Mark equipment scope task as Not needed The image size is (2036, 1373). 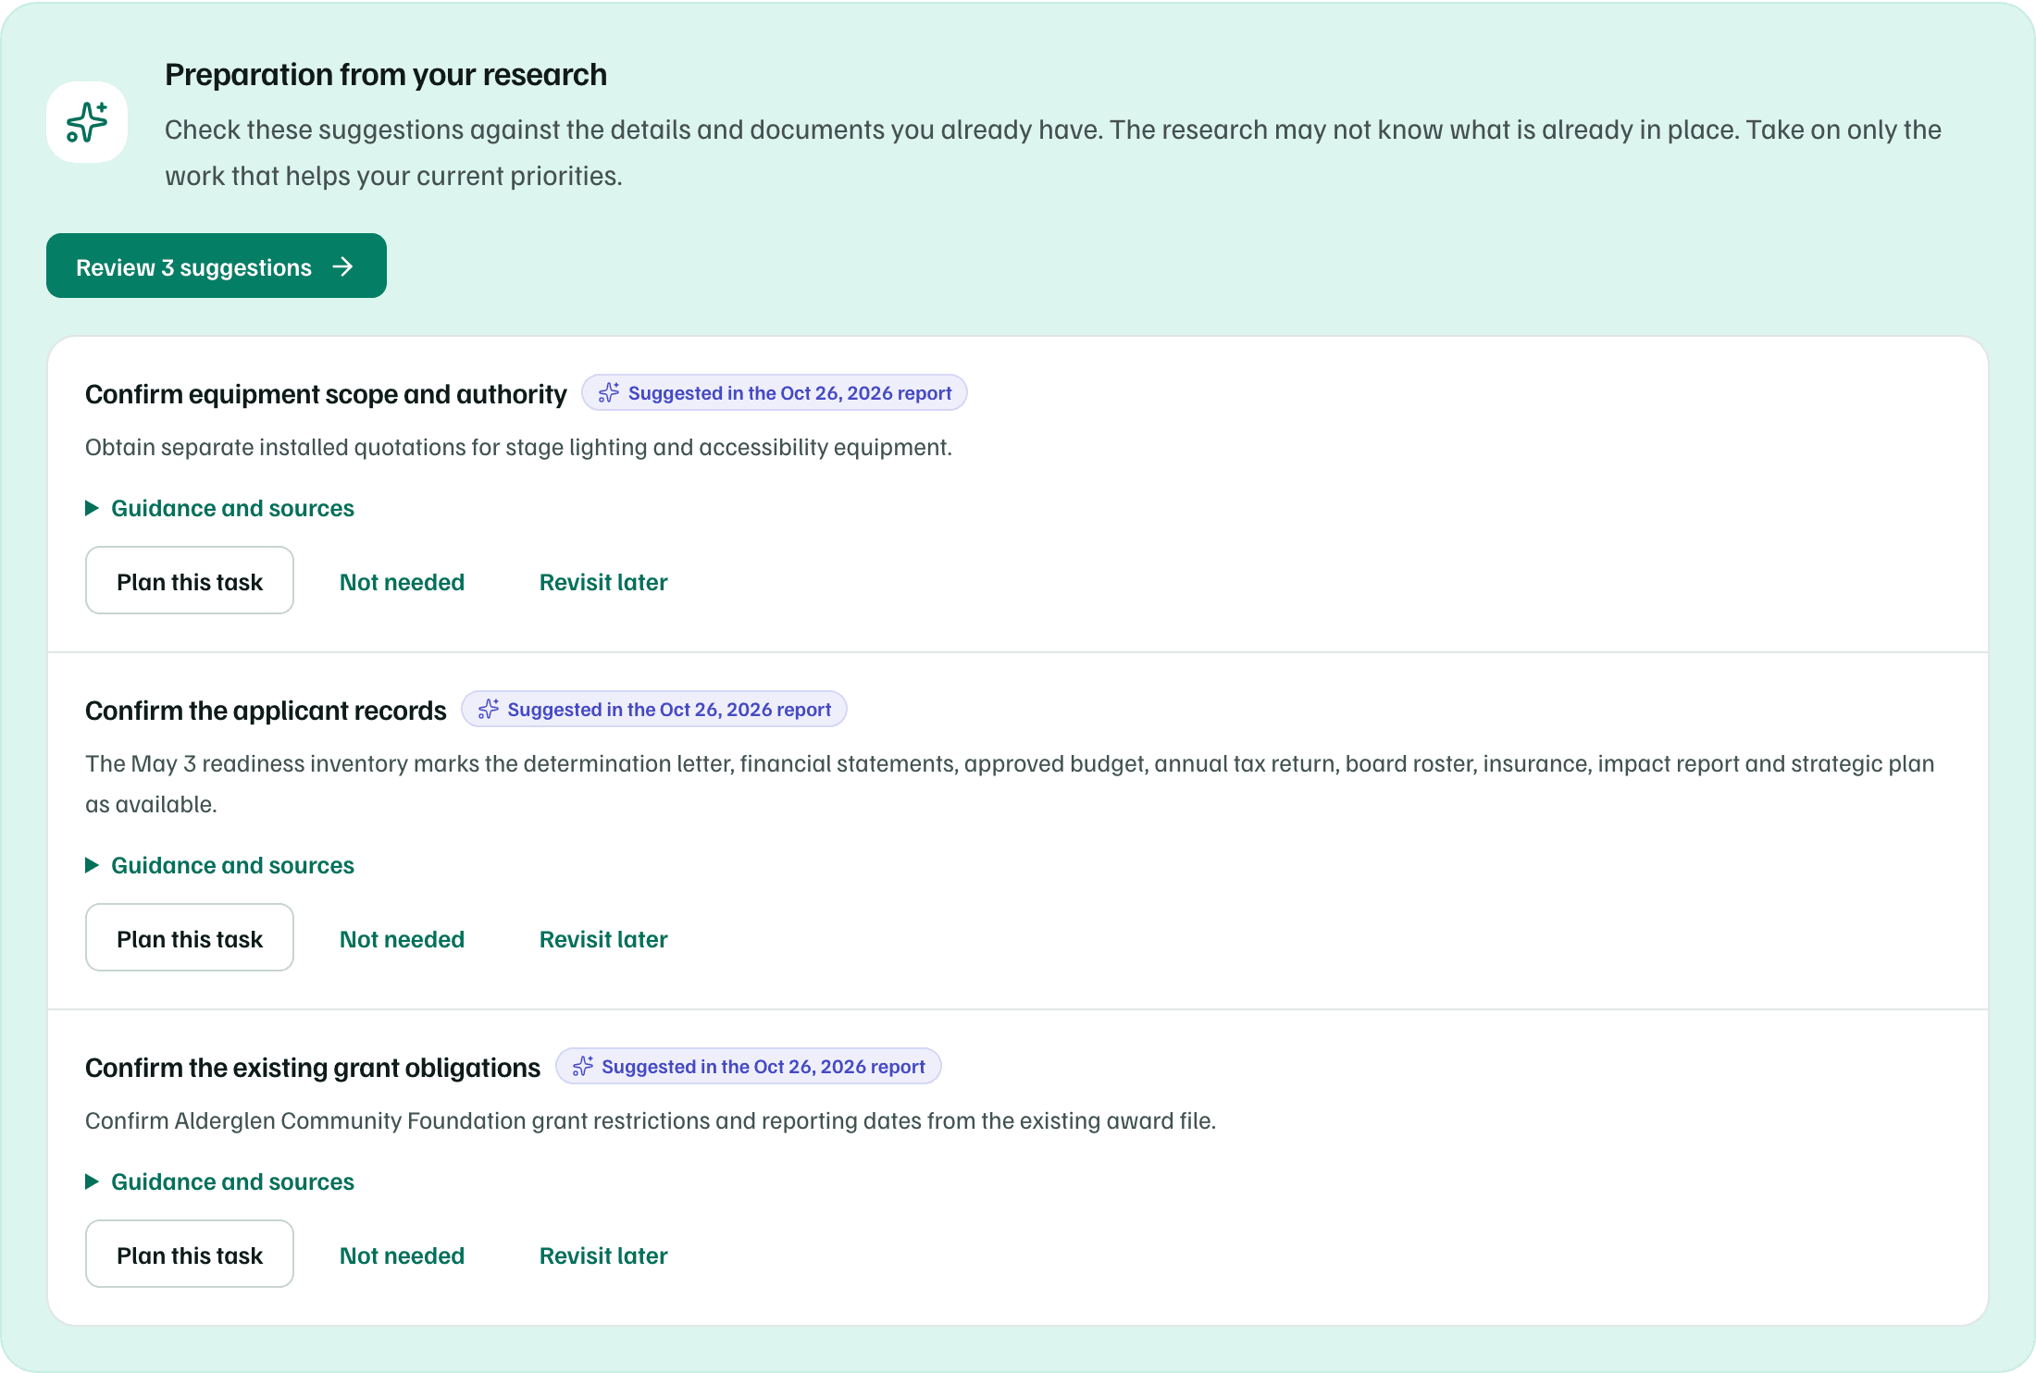pyautogui.click(x=402, y=582)
